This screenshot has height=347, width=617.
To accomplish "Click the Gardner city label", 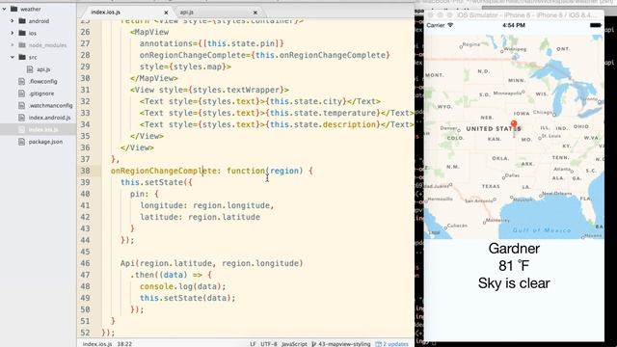I will point(514,249).
